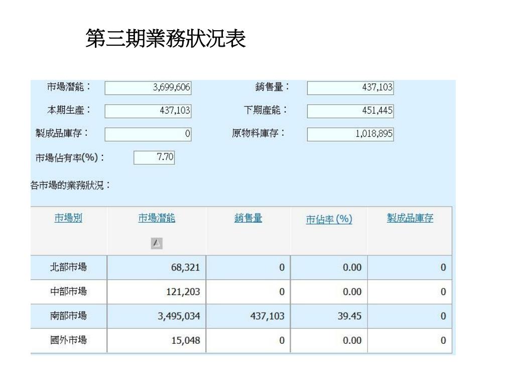Click the 市場佔有率(%) label
Image resolution: width=514 pixels, height=386 pixels.
[x=70, y=158]
